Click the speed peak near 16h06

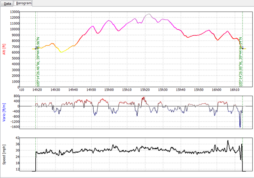(228, 141)
